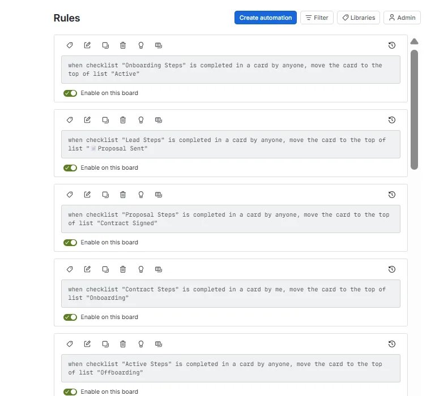This screenshot has height=396, width=435.
Task: View run history for Proposal Steps rule
Action: click(x=392, y=195)
